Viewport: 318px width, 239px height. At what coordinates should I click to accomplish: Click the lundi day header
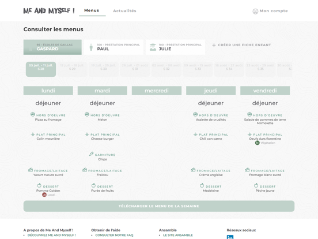[48, 91]
